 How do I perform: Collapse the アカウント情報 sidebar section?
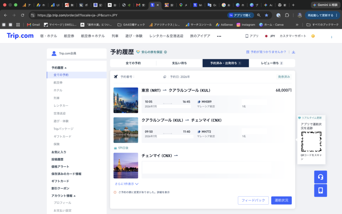63,196
